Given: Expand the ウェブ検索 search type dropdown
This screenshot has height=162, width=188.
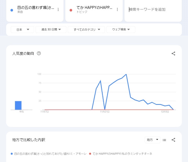Looking at the screenshot, I should [x=121, y=30].
